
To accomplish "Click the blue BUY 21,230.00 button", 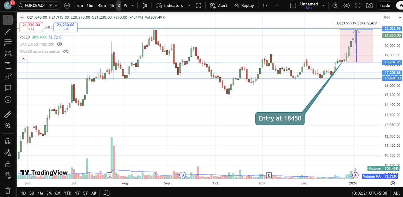I will (65, 27).
